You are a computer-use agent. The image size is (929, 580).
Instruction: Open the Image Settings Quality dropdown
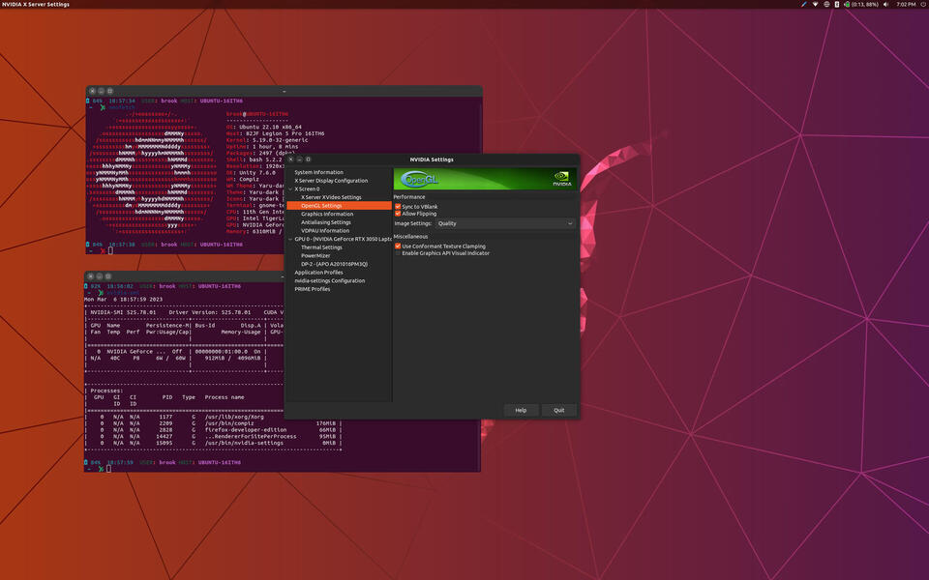(x=505, y=223)
